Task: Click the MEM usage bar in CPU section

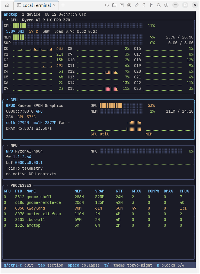Action: pos(78,37)
